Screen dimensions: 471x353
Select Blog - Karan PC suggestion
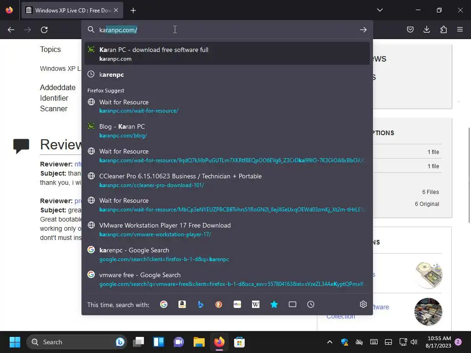[x=227, y=131]
